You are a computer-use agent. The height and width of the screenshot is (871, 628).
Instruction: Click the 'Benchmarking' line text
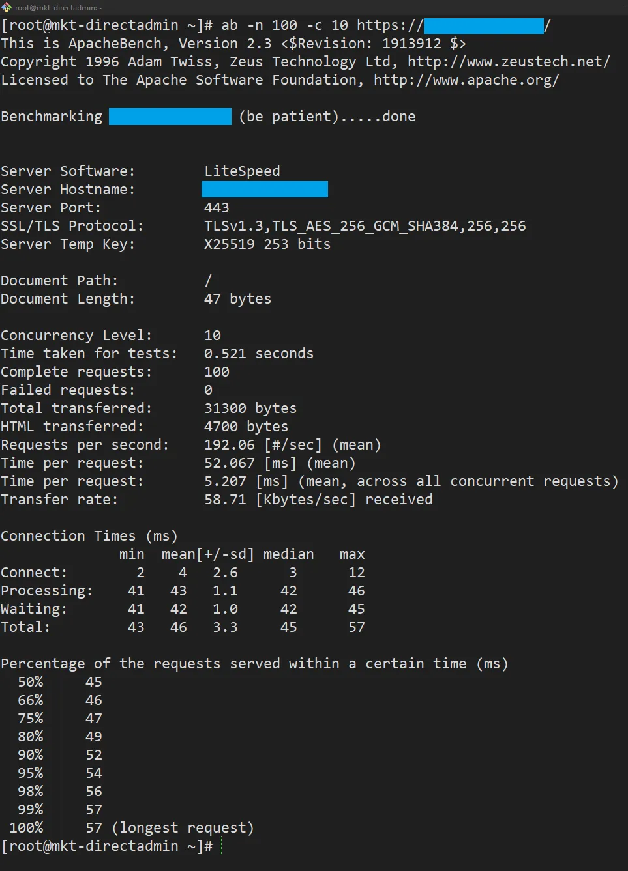[52, 117]
